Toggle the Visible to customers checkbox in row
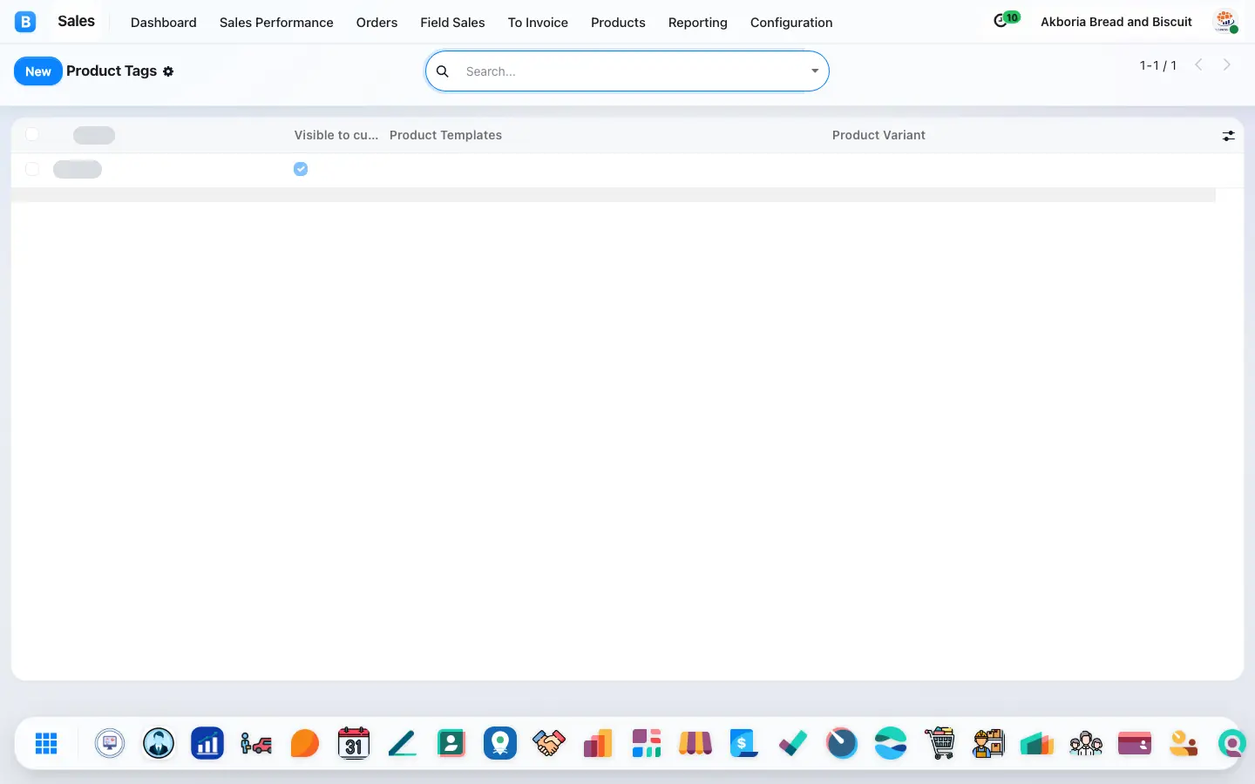This screenshot has height=784, width=1255. pos(301,169)
